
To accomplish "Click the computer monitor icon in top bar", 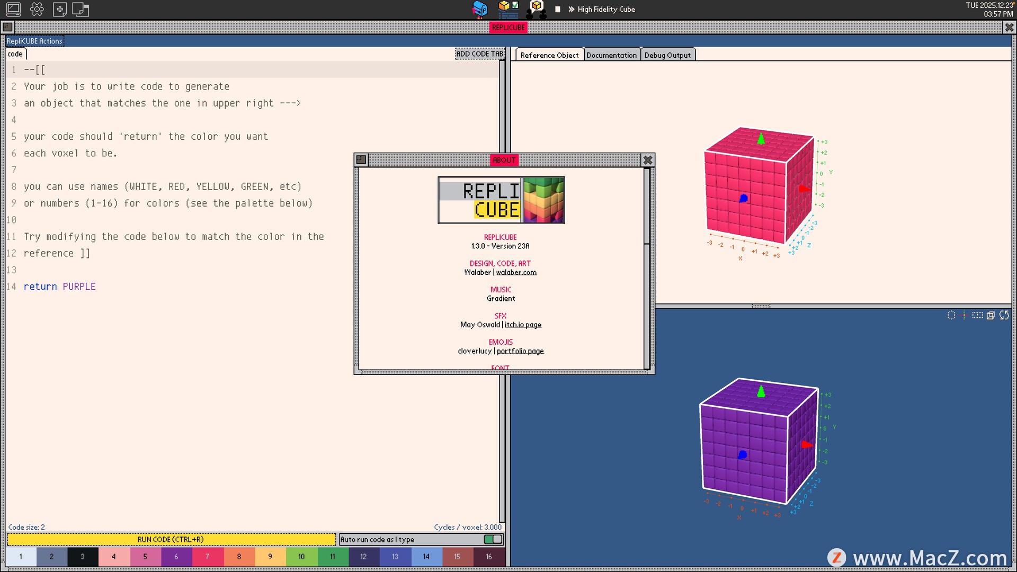I will tap(13, 9).
